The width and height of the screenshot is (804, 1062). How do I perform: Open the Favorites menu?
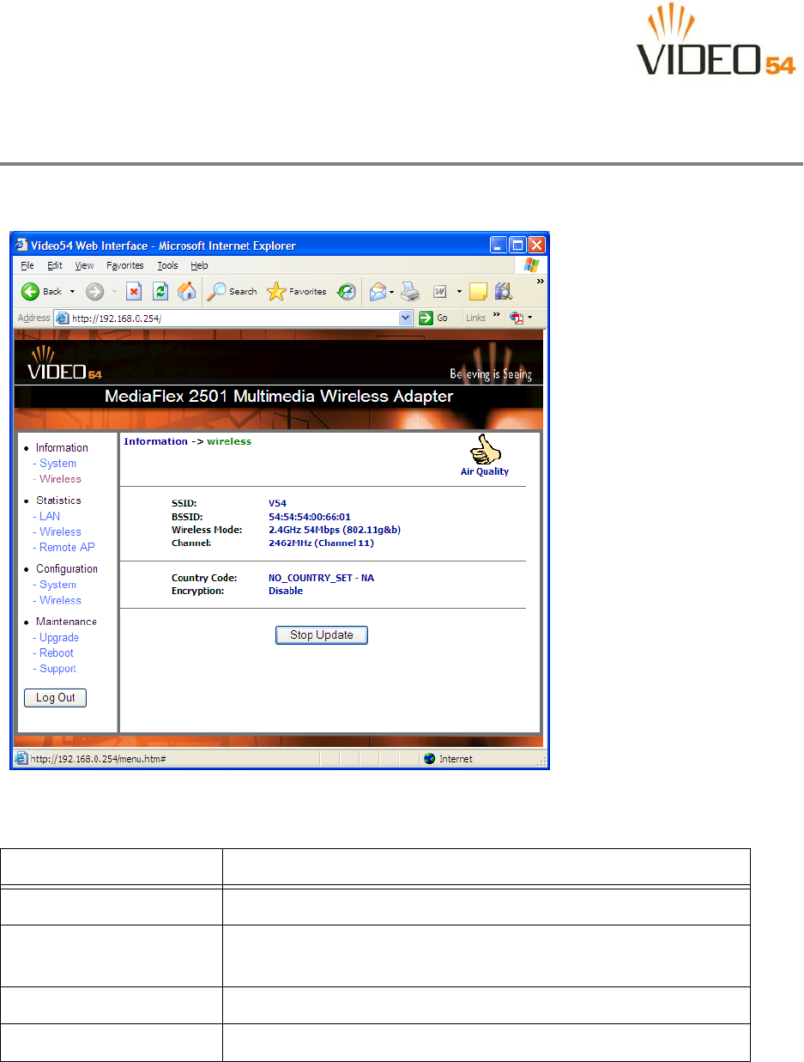click(x=125, y=265)
